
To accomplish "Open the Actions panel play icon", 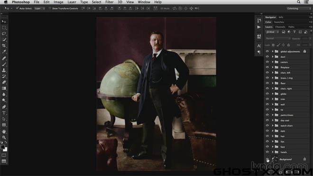I will (x=259, y=27).
